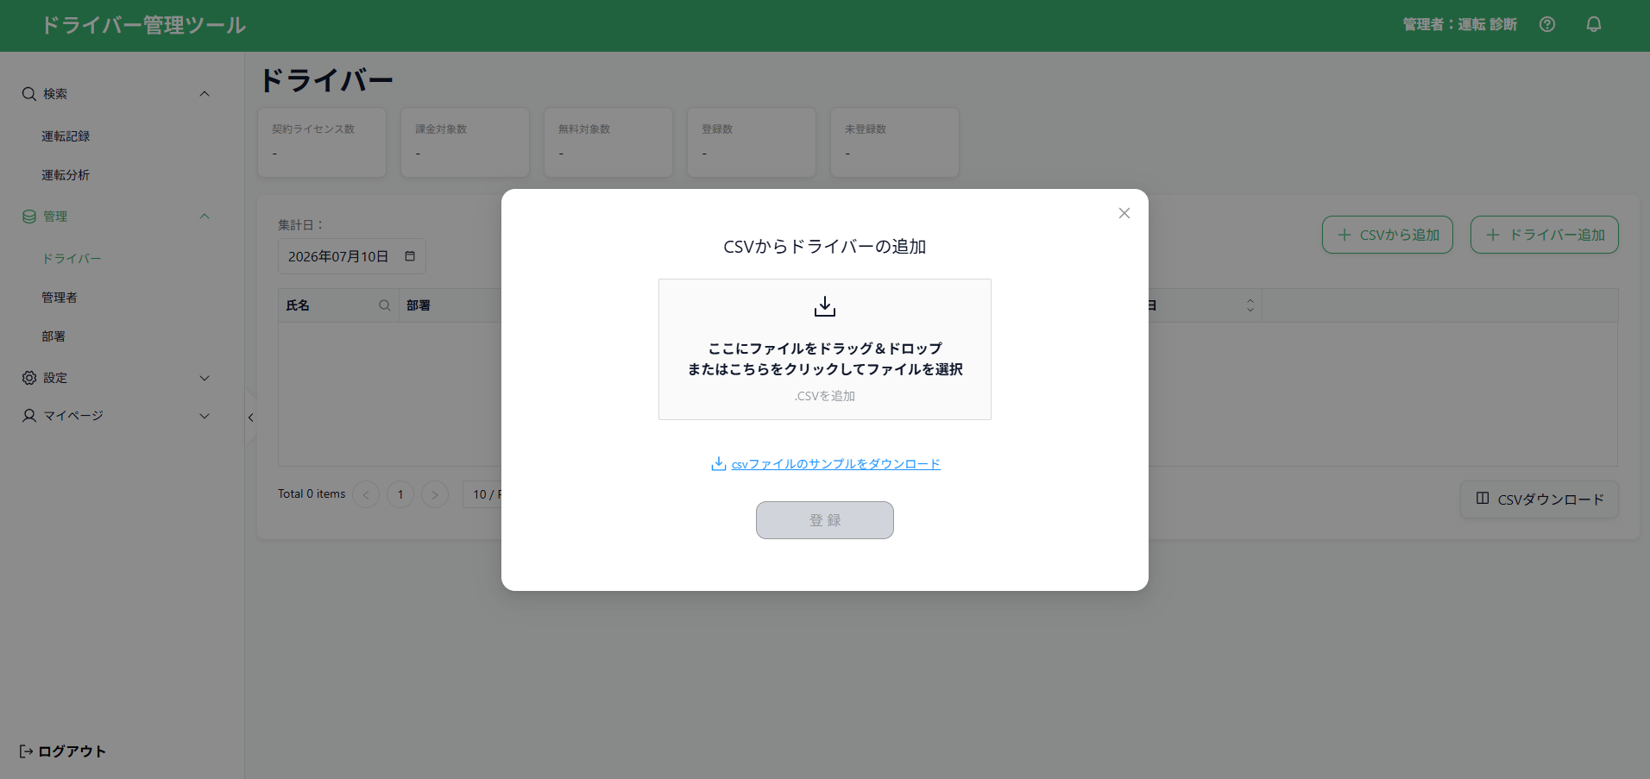Expand the マイページ menu section
Screen dimensions: 1650x779
point(205,416)
